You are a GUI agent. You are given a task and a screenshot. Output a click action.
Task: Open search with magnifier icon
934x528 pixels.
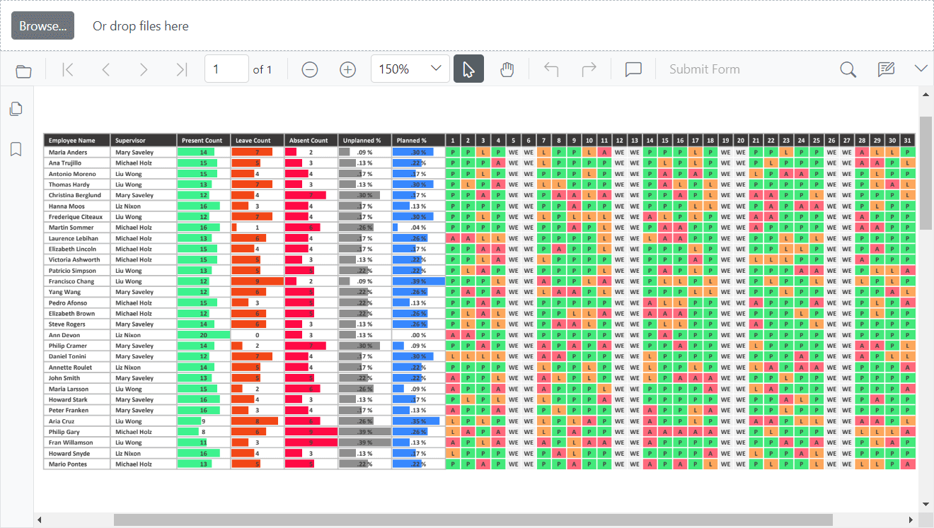[x=848, y=69]
